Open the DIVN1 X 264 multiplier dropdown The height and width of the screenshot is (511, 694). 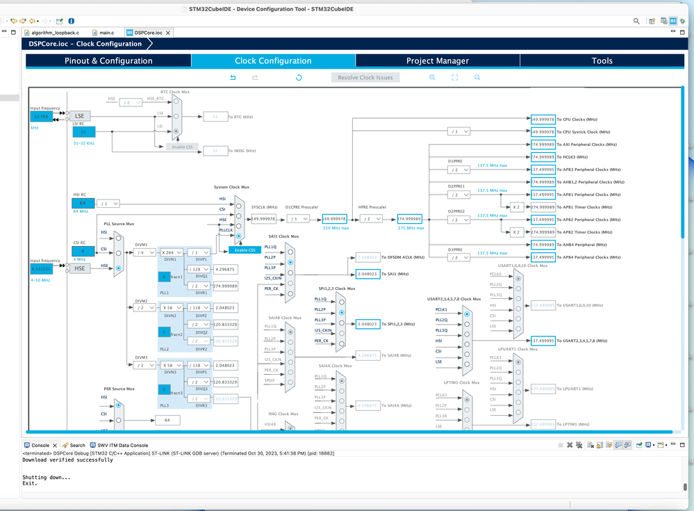tap(172, 252)
